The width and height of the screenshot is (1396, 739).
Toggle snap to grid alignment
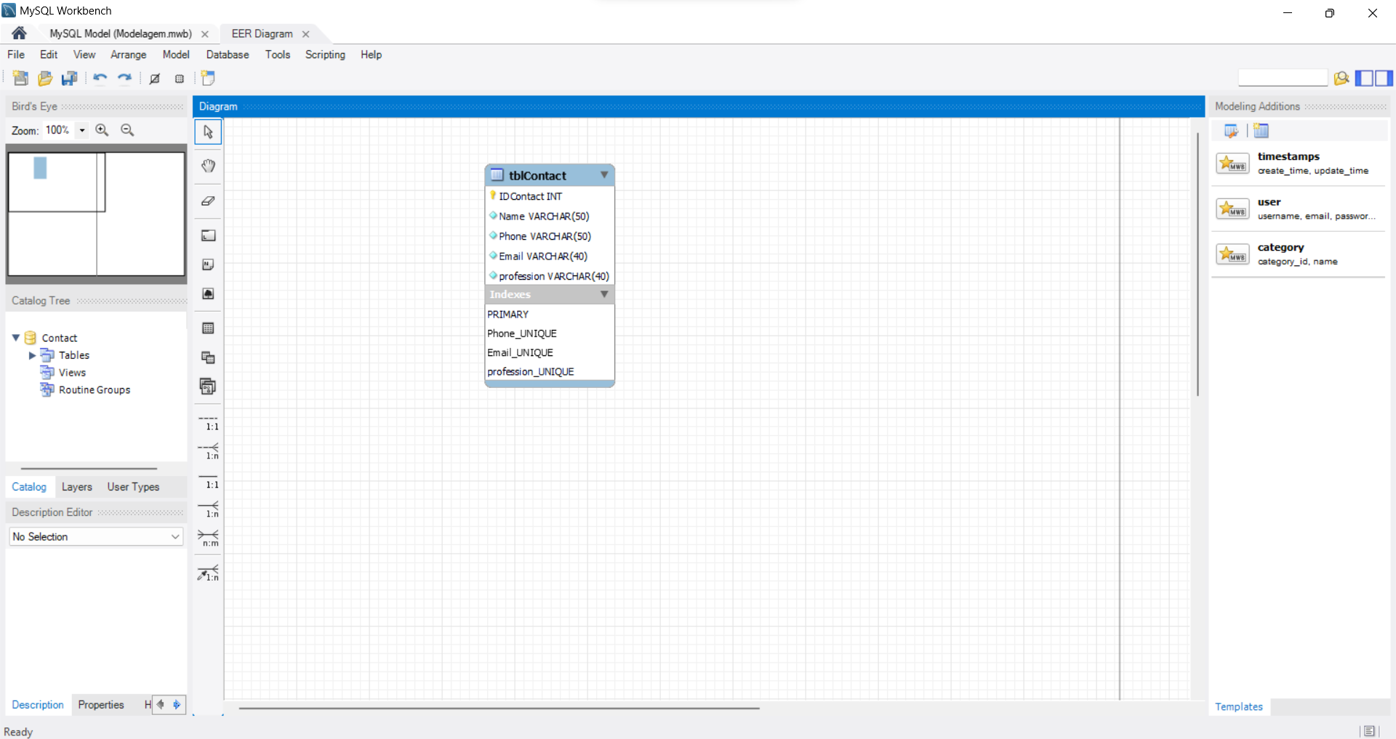(180, 78)
